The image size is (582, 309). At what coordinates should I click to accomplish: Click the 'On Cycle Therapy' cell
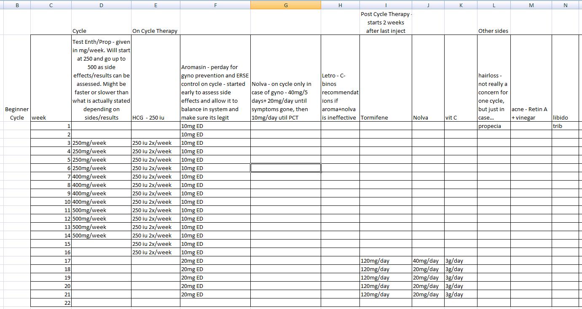156,31
